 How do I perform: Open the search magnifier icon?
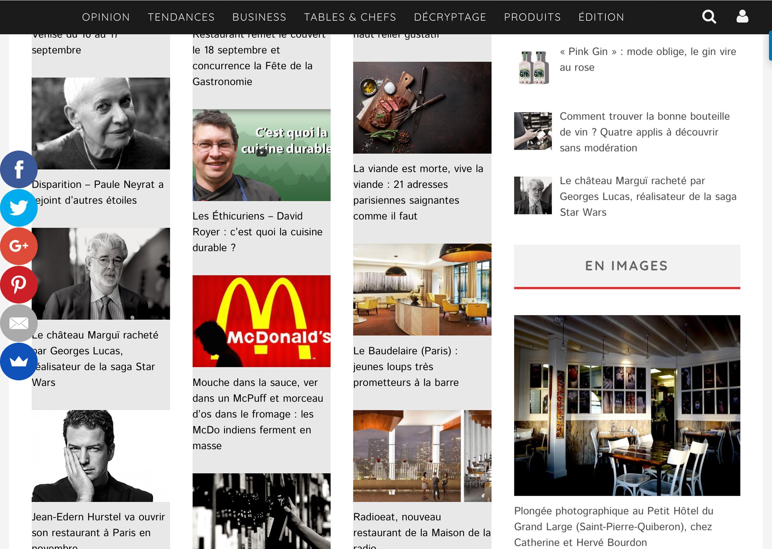click(709, 17)
